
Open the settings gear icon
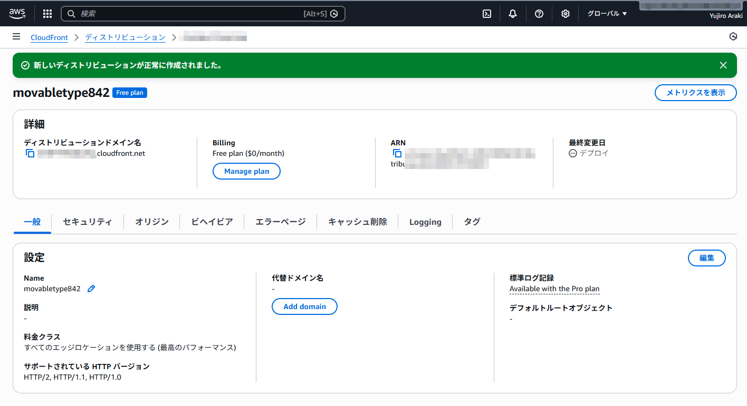tap(566, 14)
